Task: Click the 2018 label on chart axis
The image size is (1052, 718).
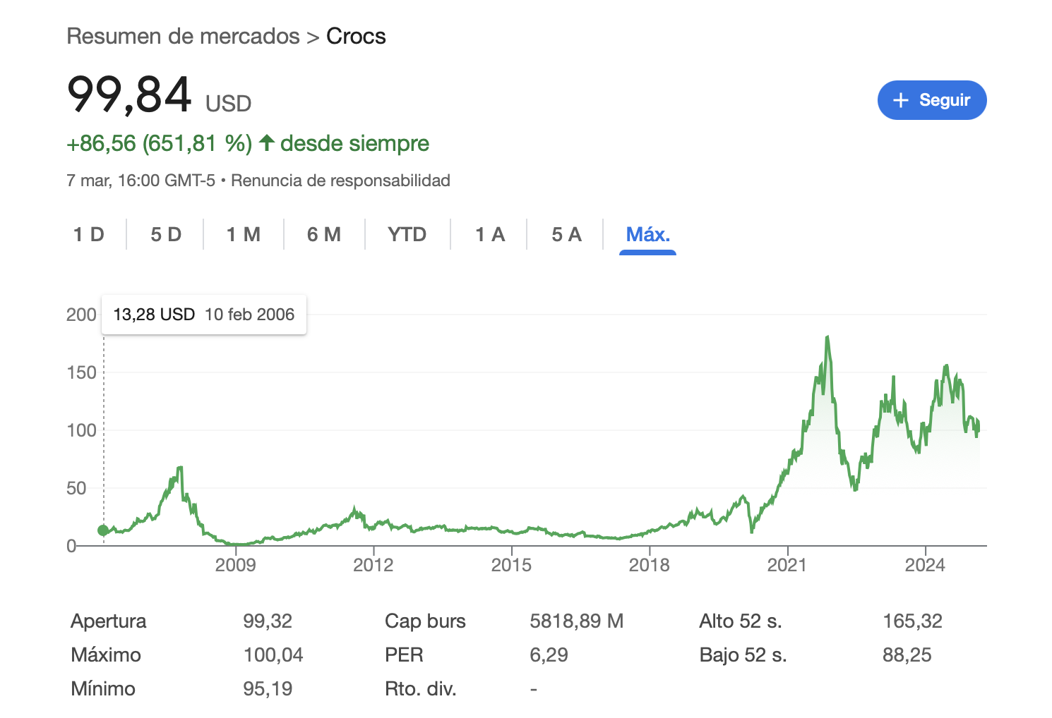Action: [649, 565]
